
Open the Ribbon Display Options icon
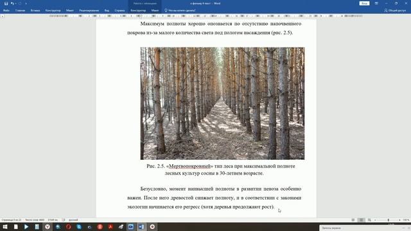coord(376,3)
